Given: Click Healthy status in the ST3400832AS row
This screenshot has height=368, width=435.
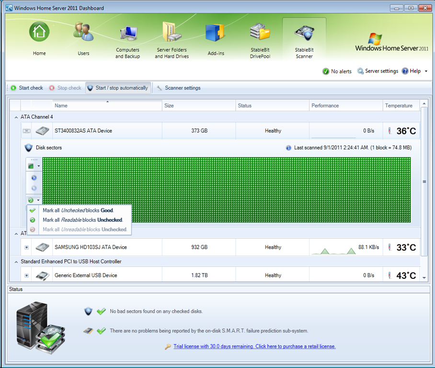Looking at the screenshot, I should (273, 131).
